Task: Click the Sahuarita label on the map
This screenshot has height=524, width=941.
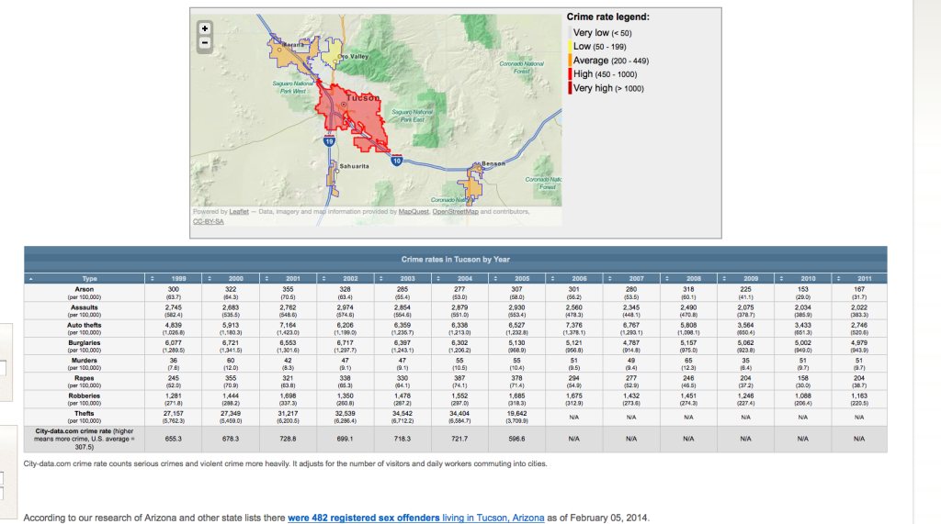Action: coord(355,166)
